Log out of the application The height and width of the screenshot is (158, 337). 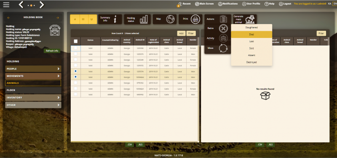(x=285, y=4)
